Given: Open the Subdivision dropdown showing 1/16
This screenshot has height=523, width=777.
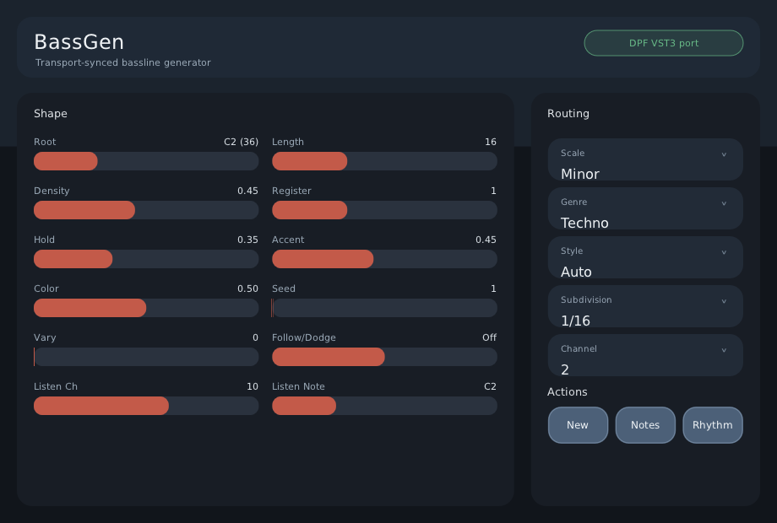Looking at the screenshot, I should (x=645, y=307).
